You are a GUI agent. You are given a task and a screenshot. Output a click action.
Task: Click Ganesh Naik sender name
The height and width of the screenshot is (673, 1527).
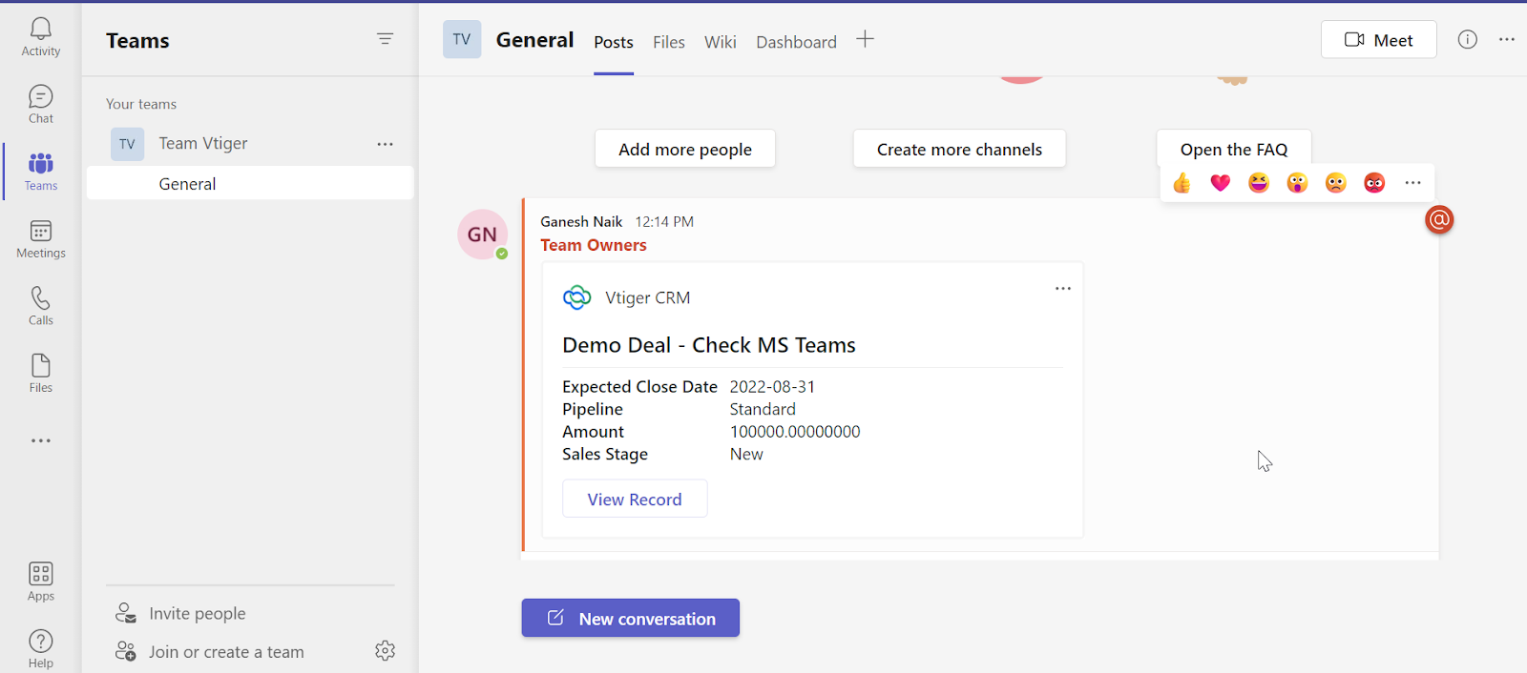point(581,222)
